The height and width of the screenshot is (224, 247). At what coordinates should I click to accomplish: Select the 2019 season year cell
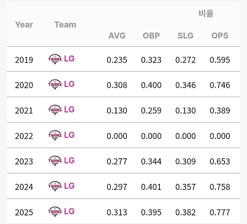(24, 60)
